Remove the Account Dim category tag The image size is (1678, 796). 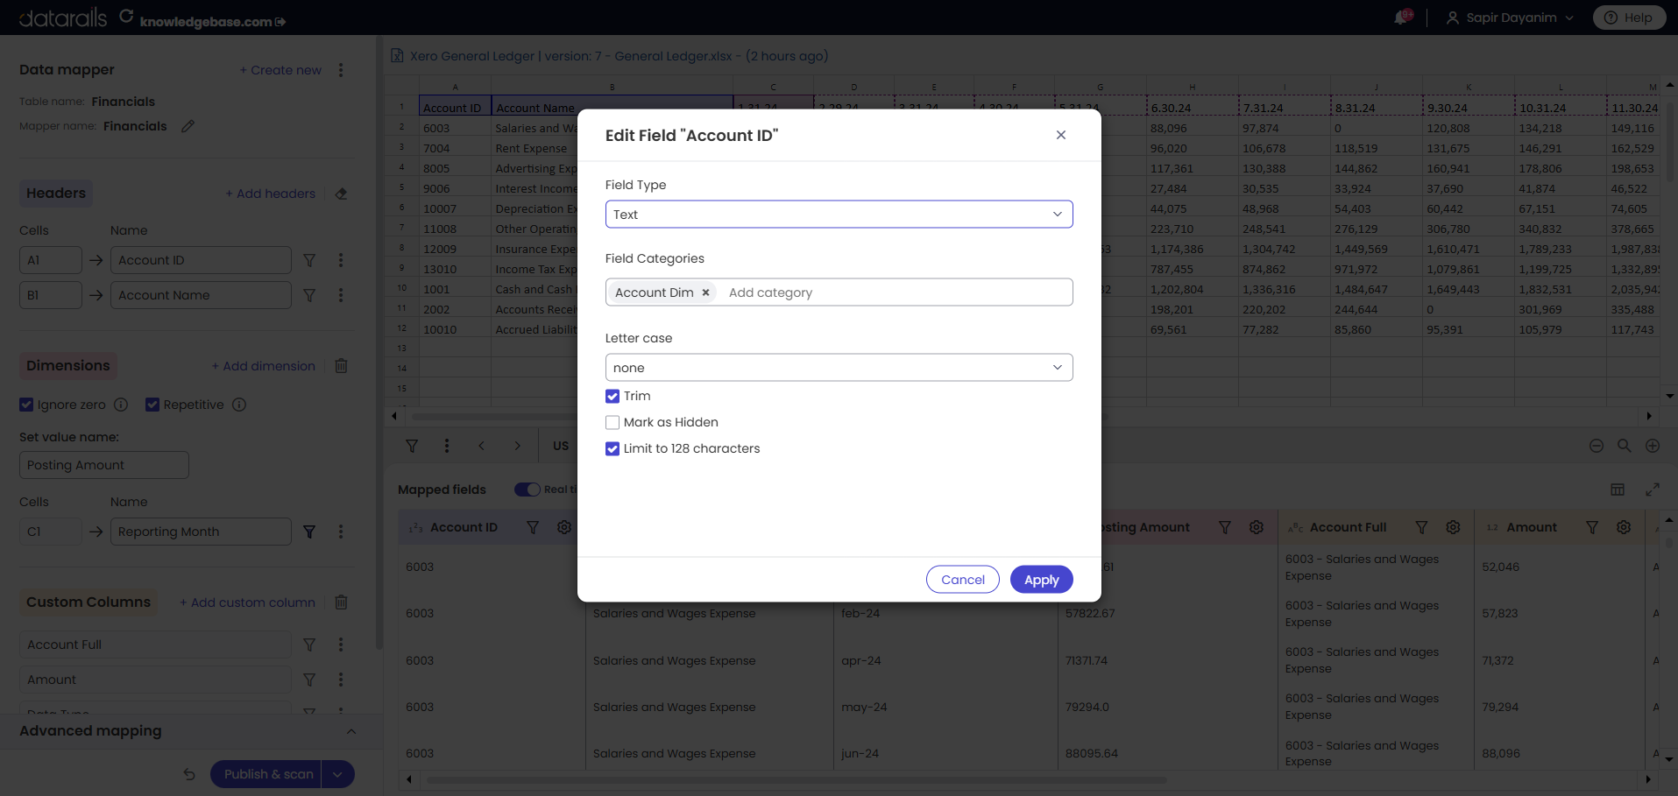pyautogui.click(x=705, y=292)
